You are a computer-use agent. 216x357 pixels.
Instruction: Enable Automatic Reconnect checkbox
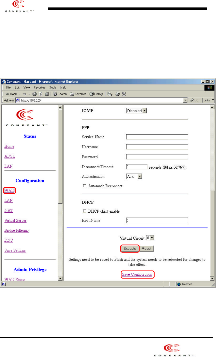[84, 186]
